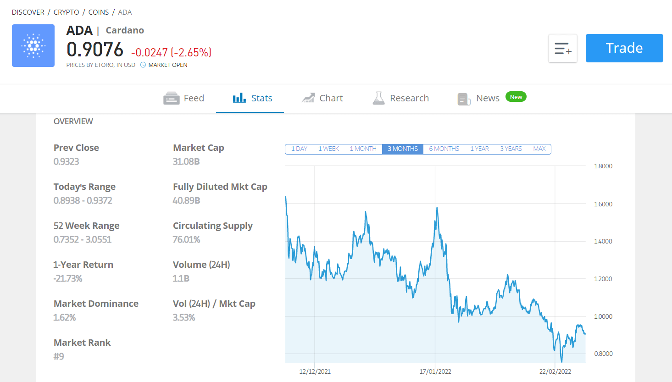This screenshot has width=672, height=382.
Task: Open the Research tab
Action: [400, 98]
